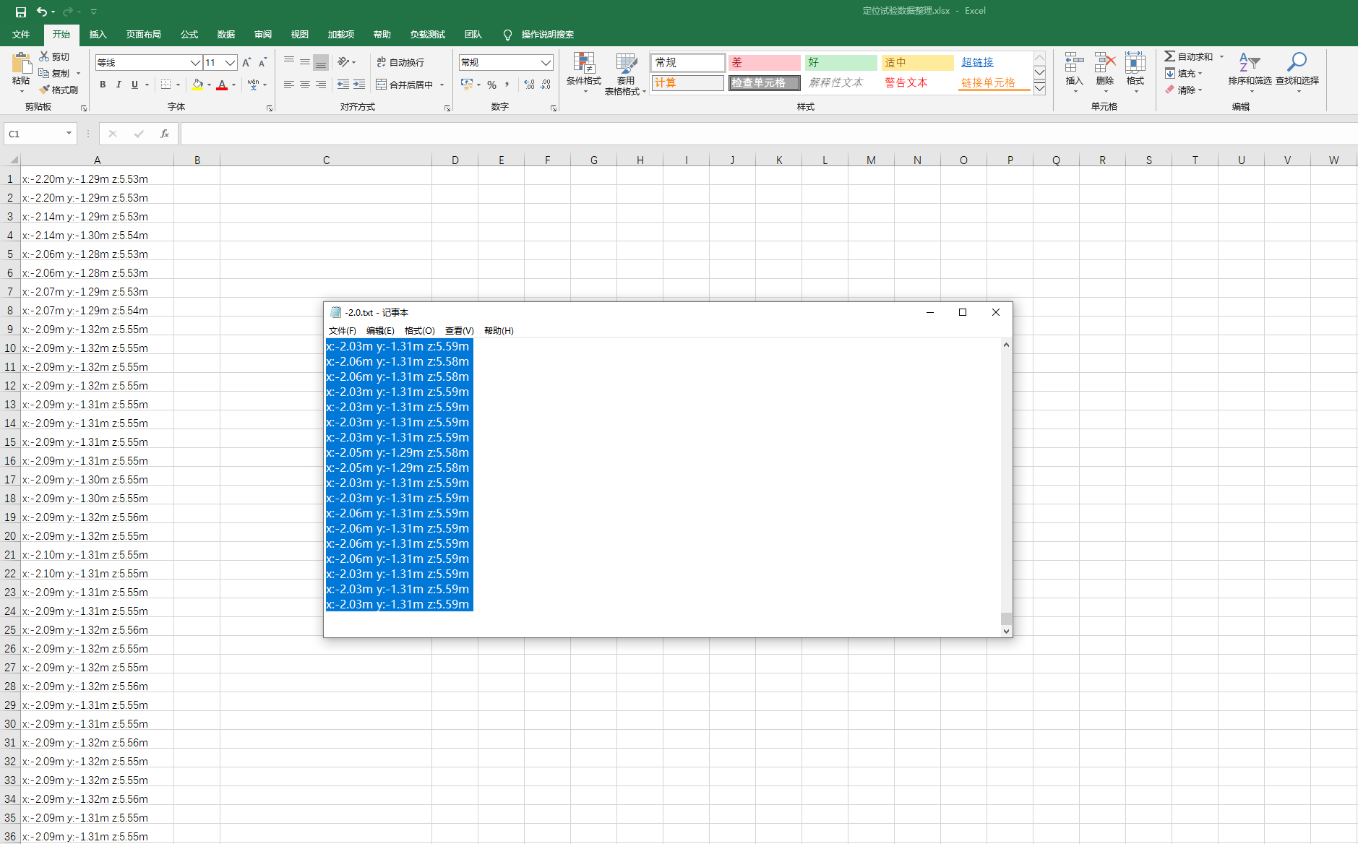This screenshot has width=1358, height=844.
Task: Open Find and Select magnifier
Action: click(x=1297, y=72)
